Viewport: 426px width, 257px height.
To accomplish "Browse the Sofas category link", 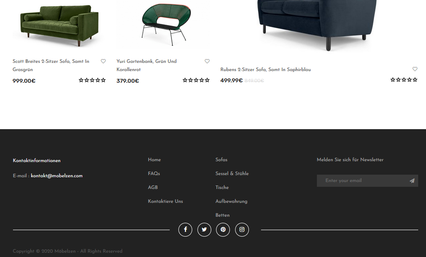I will click(x=221, y=159).
